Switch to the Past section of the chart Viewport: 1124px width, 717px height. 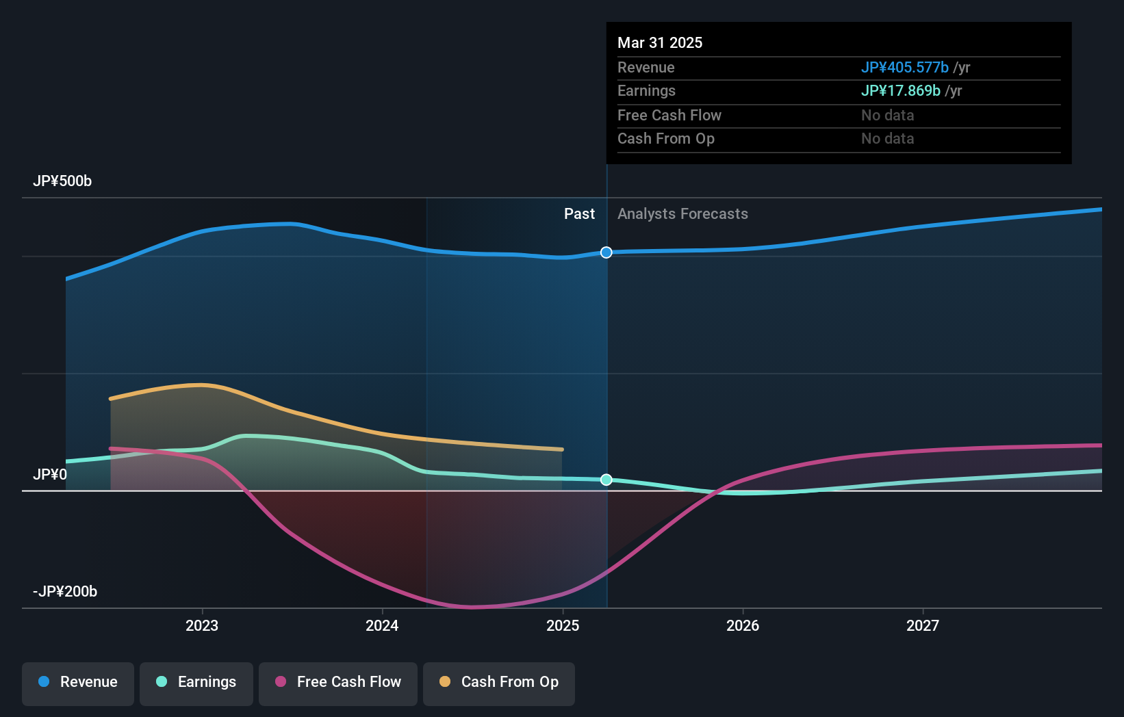(580, 213)
